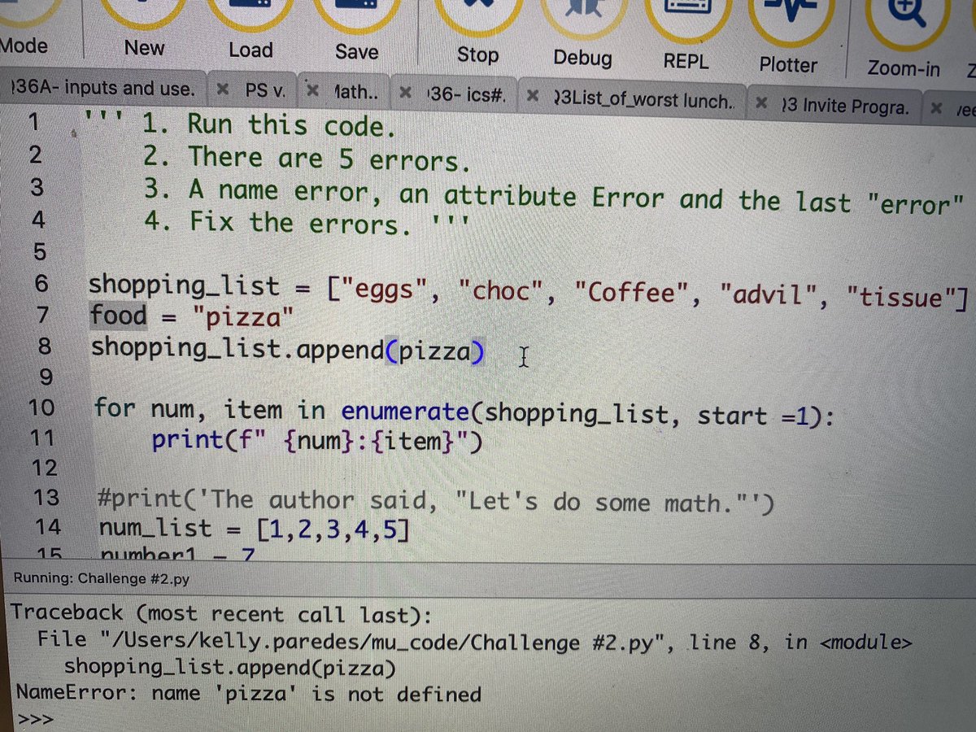Click line number 10 in the gutter

[x=41, y=407]
